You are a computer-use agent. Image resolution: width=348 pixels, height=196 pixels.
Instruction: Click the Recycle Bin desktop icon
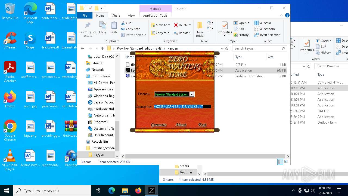(x=10, y=11)
